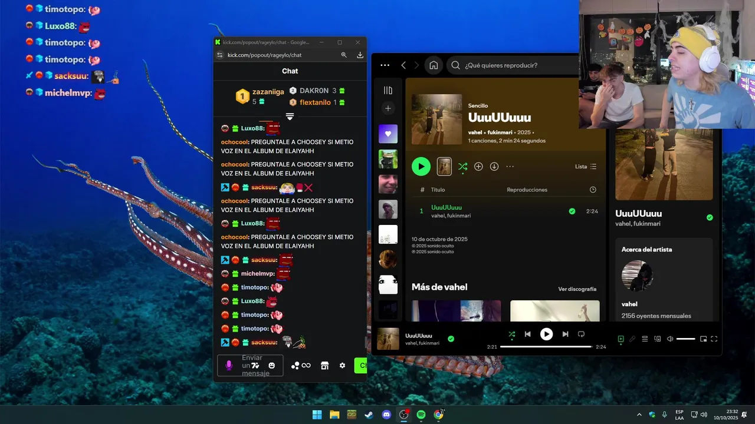Show hidden system tray icons chevron
This screenshot has height=424, width=755.
click(639, 415)
